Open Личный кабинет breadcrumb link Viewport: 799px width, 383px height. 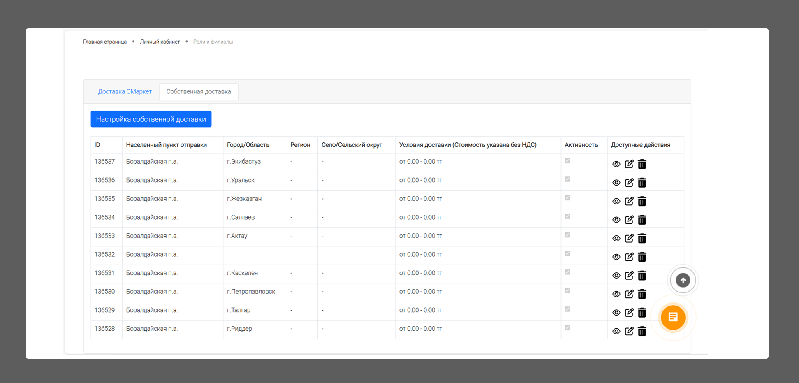160,42
